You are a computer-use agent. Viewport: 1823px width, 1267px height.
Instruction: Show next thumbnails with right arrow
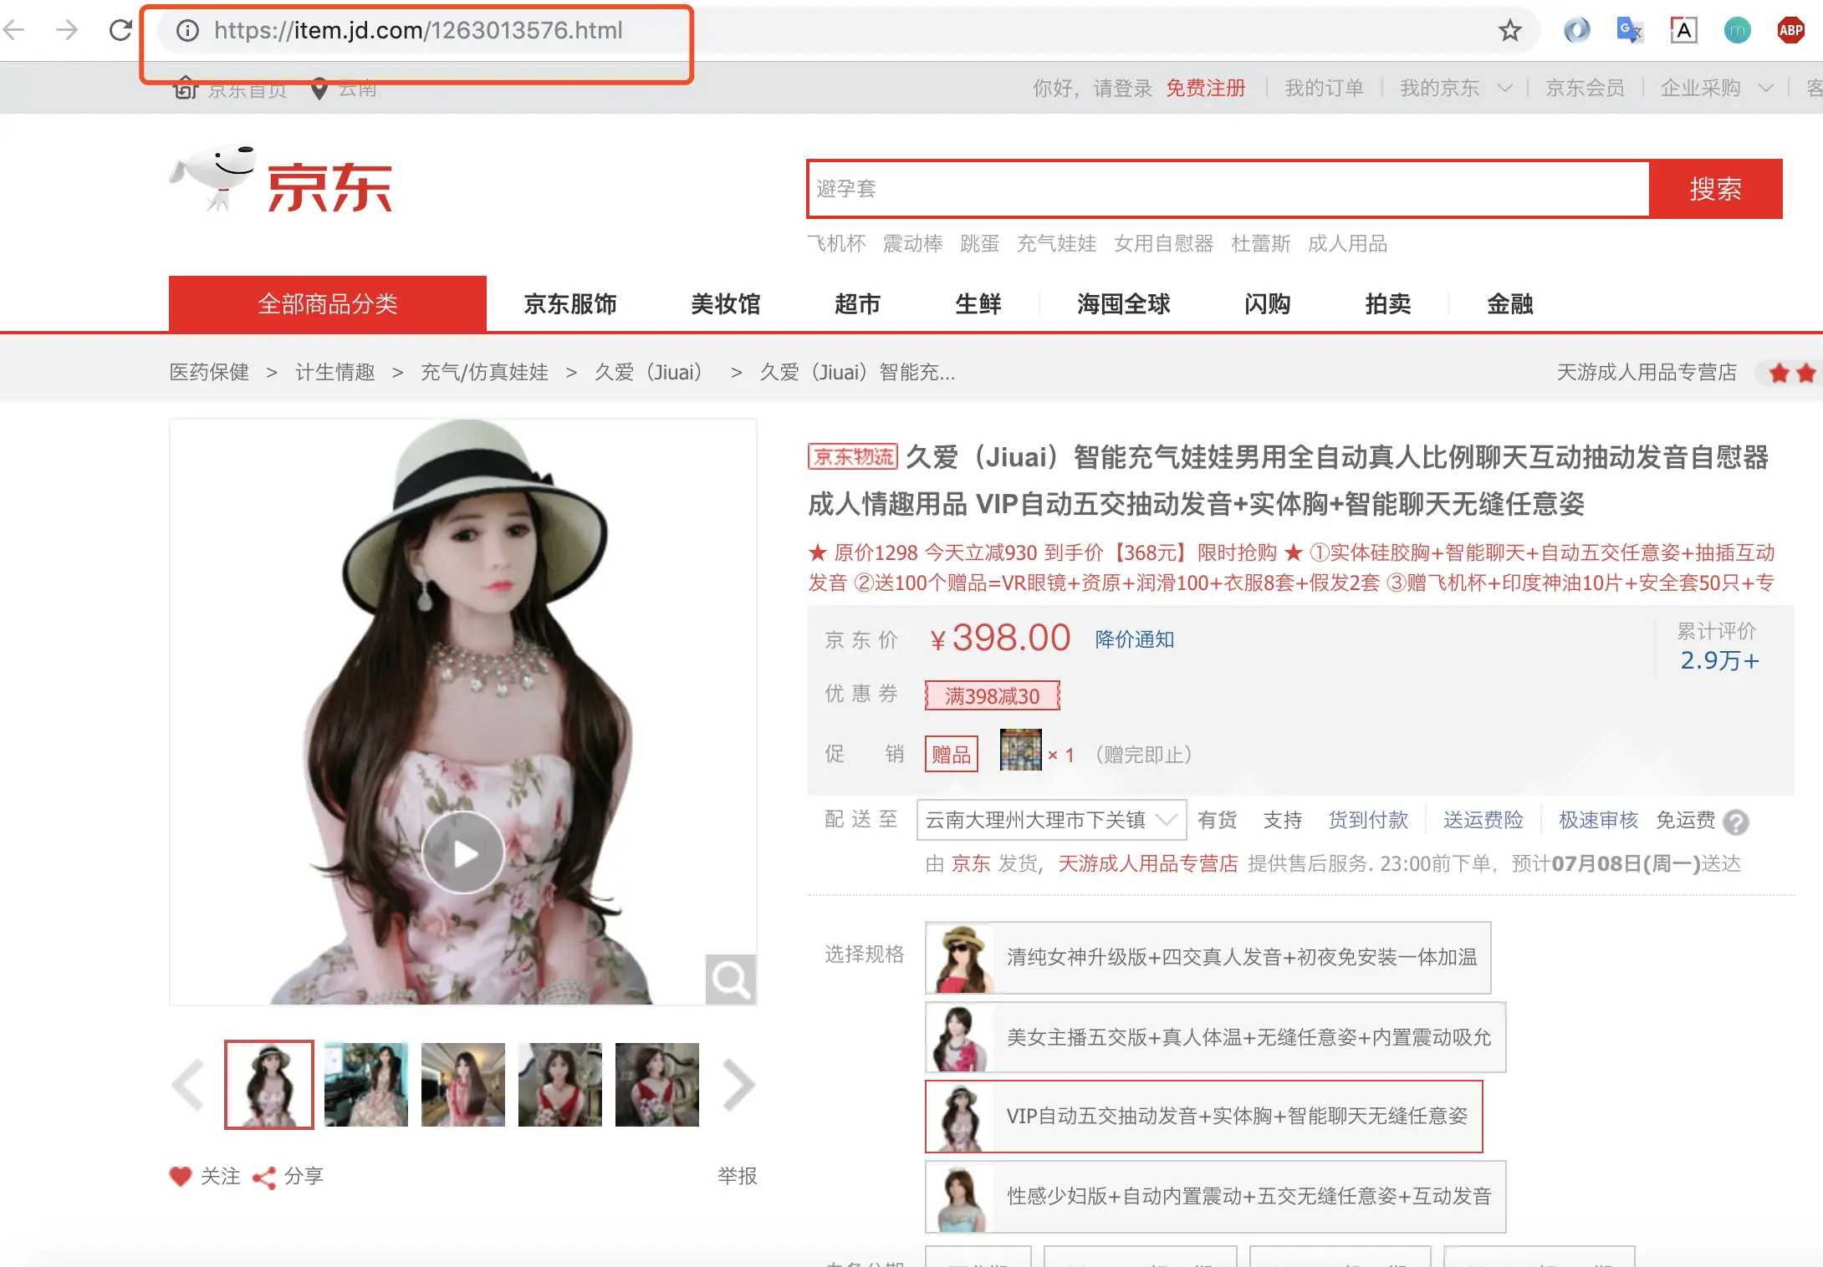click(x=738, y=1085)
